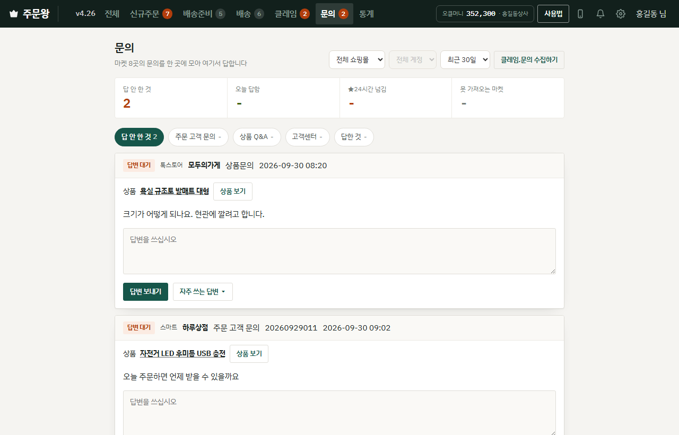Click the 주문왕 crown logo
The width and height of the screenshot is (679, 435).
click(x=29, y=14)
